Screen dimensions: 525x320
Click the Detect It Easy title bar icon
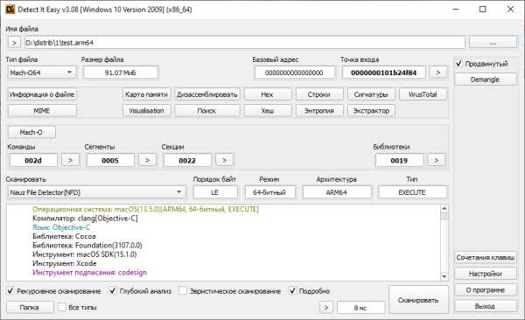(10, 9)
